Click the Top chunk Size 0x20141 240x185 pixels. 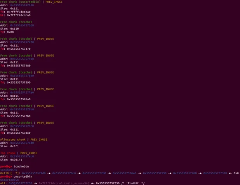16,160
